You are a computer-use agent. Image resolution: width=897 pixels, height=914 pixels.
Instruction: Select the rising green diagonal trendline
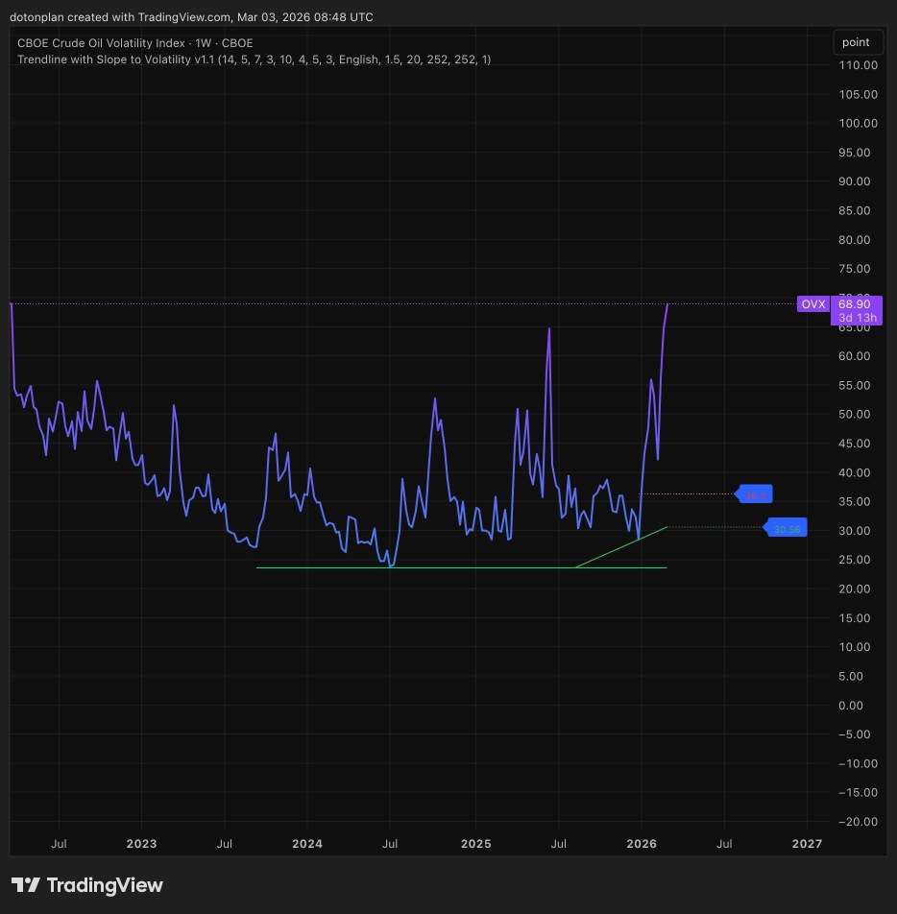[x=621, y=547]
